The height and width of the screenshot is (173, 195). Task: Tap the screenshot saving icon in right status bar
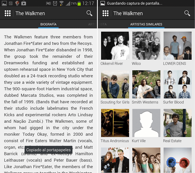(103, 3)
